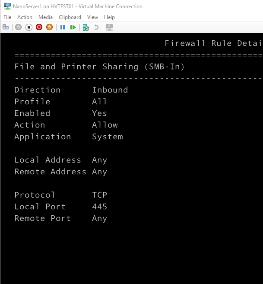Open the File menu
The width and height of the screenshot is (263, 284).
tap(7, 17)
